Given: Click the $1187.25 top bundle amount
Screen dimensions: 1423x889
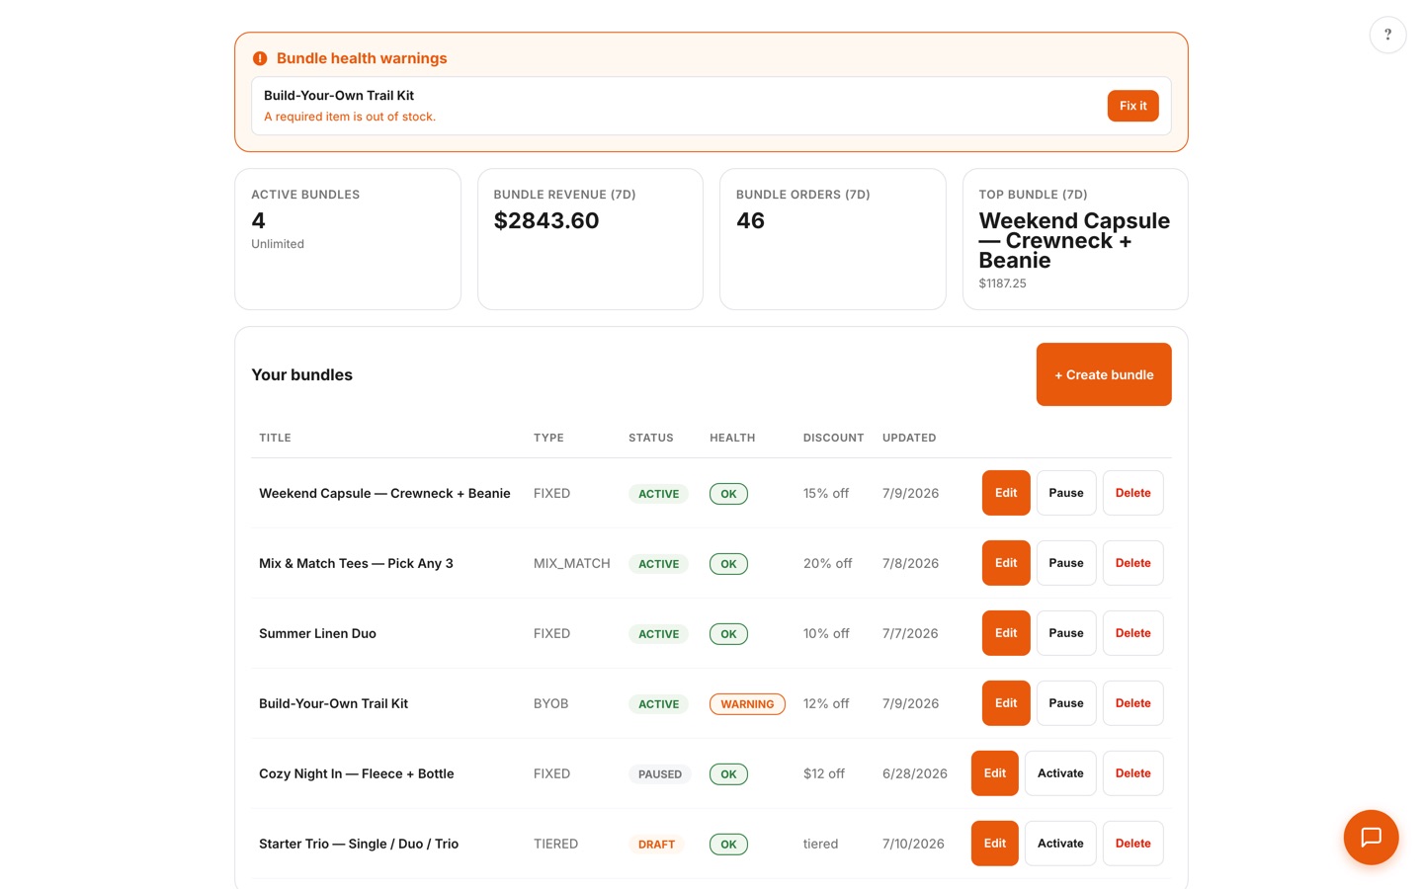Looking at the screenshot, I should pos(1002,283).
